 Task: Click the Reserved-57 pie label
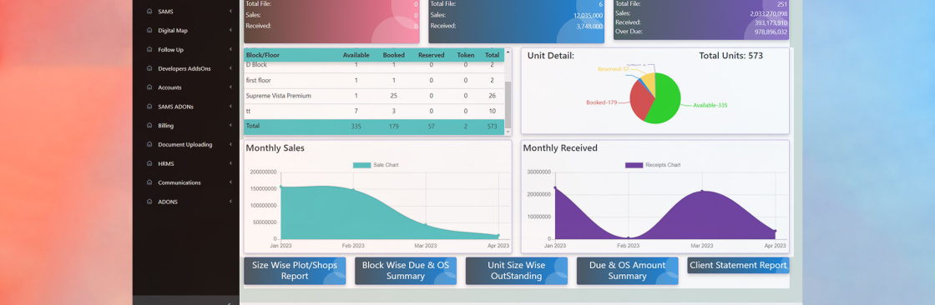(614, 69)
